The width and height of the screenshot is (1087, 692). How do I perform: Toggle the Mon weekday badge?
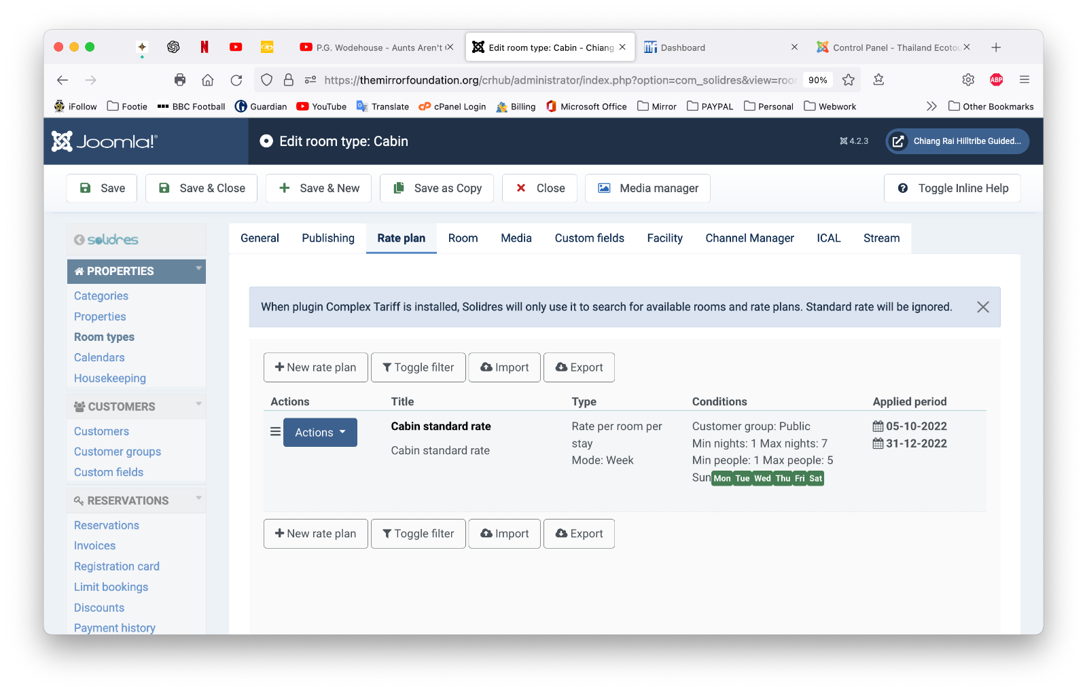click(721, 479)
